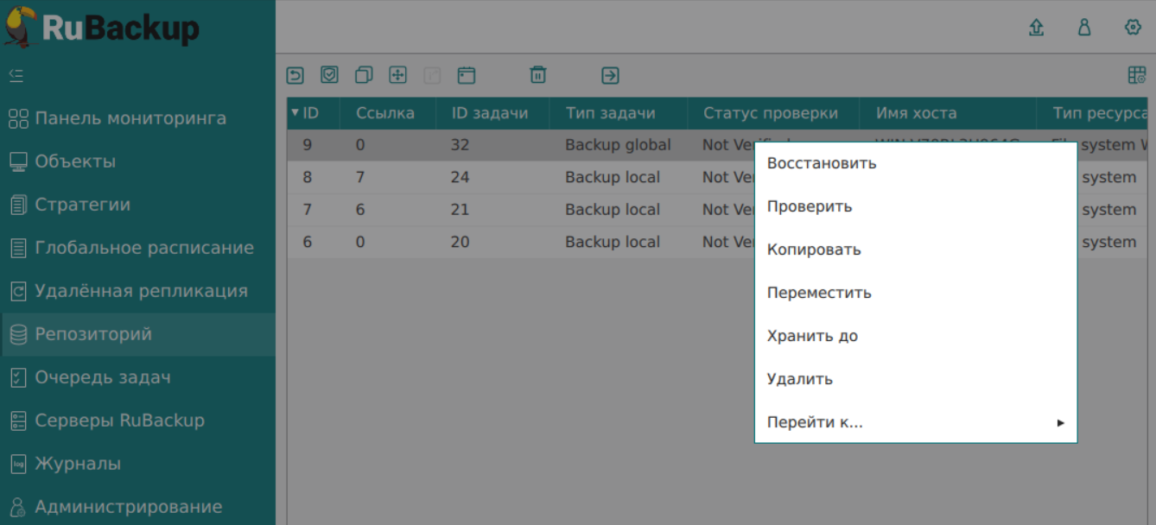Open the table column settings icon
Screen dimensions: 1156x525
click(1137, 76)
